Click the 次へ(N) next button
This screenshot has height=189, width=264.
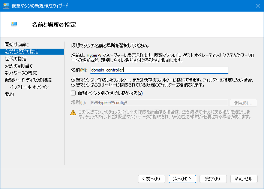[x=182, y=179]
